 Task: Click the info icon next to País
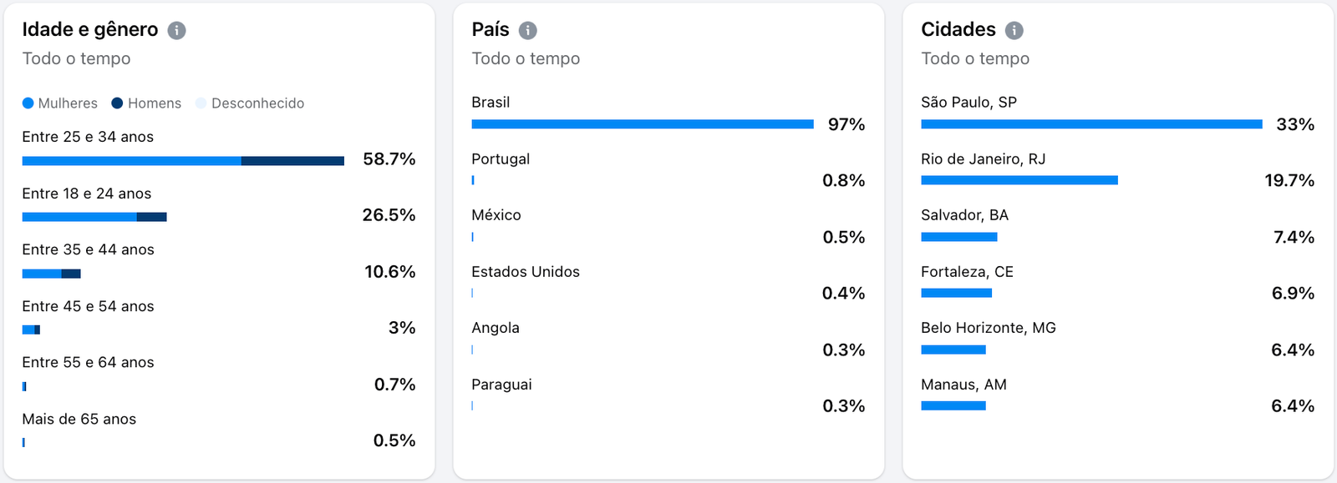click(527, 31)
